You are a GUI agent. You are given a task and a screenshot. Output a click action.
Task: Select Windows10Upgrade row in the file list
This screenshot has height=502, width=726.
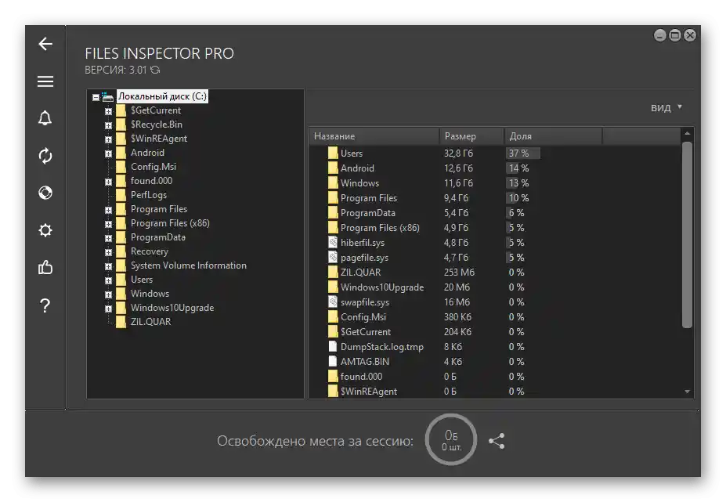coord(496,287)
